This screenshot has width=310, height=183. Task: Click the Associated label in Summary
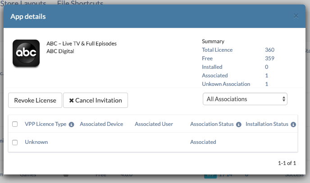(x=215, y=76)
